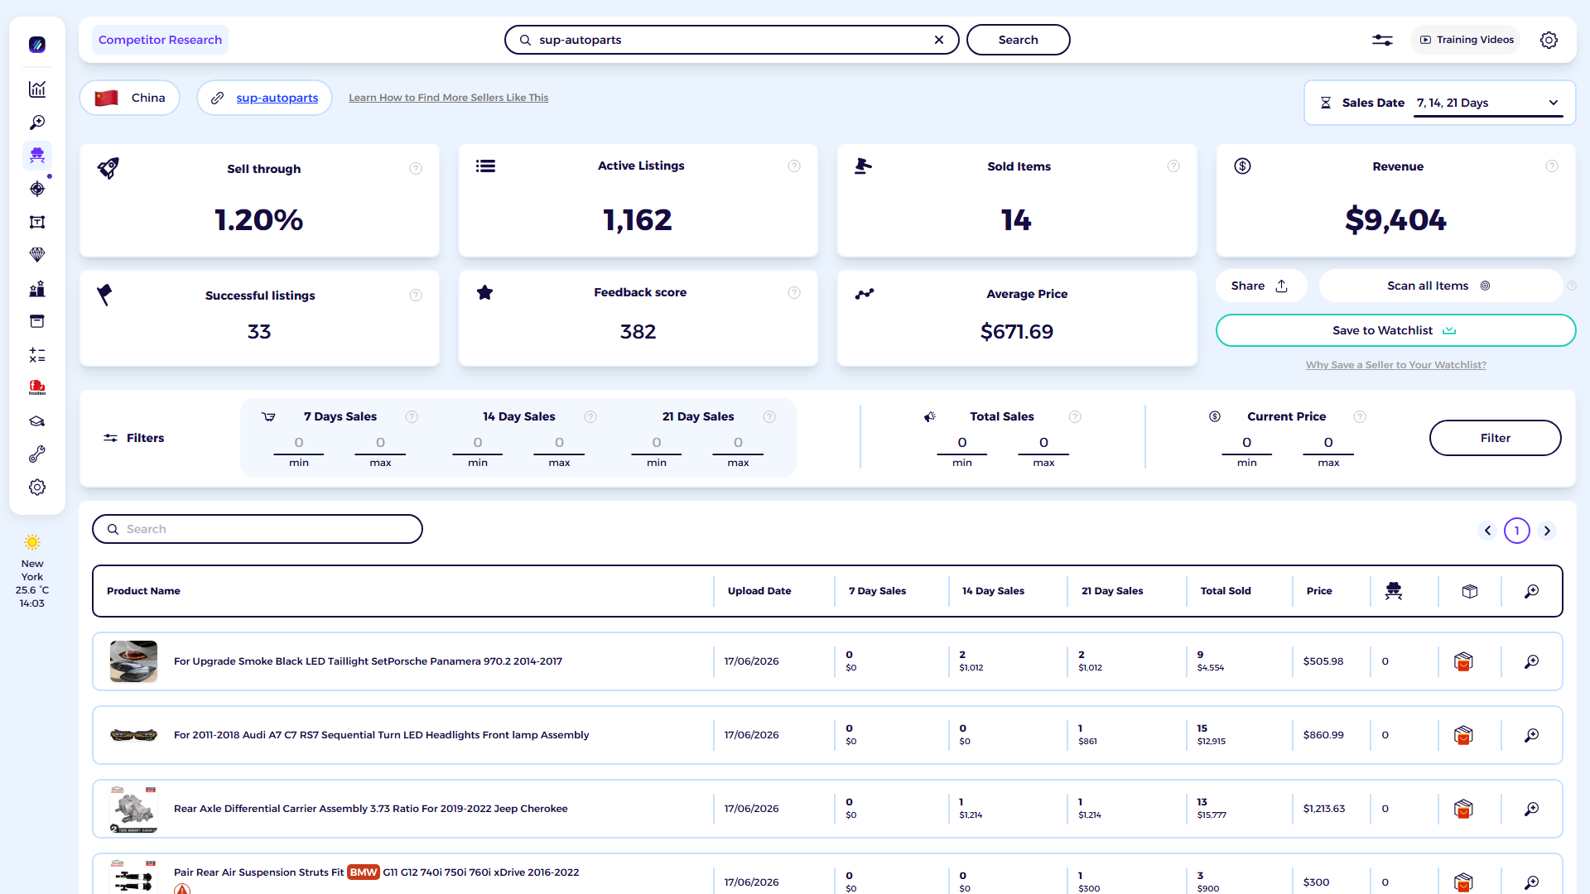
Task: Click research magnifier for Audi A7 headlights row
Action: (1532, 735)
